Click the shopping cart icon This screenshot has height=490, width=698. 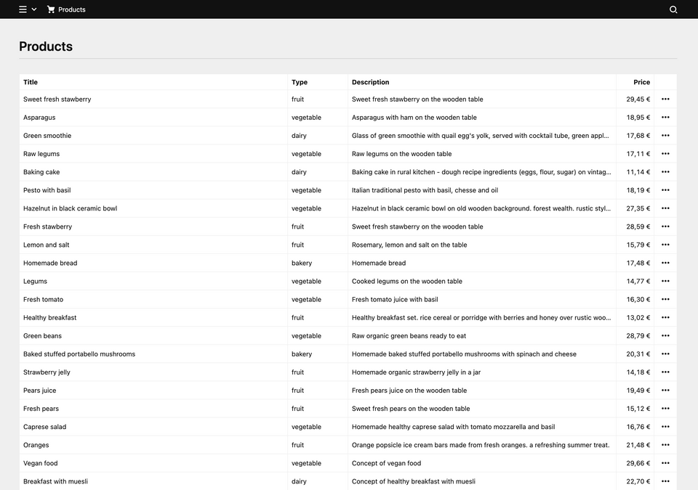click(51, 9)
